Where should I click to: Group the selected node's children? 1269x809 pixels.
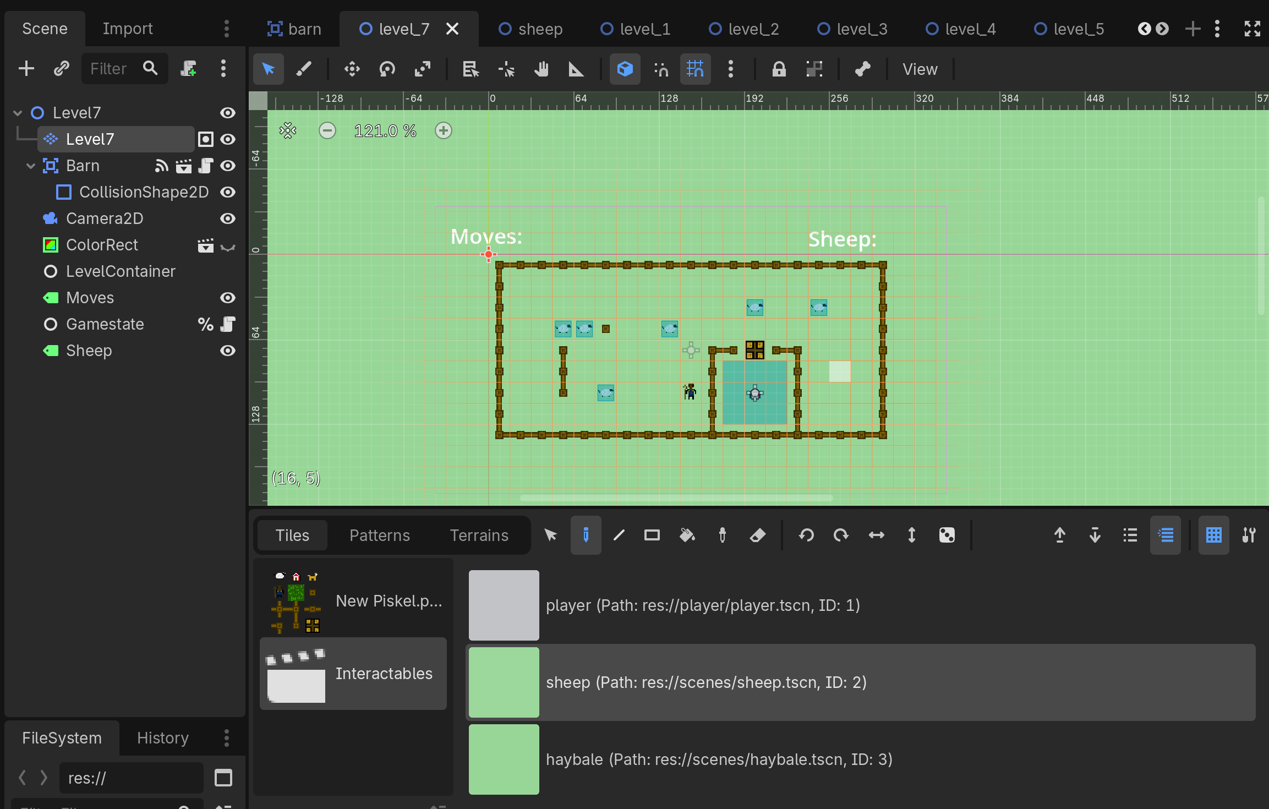(814, 69)
